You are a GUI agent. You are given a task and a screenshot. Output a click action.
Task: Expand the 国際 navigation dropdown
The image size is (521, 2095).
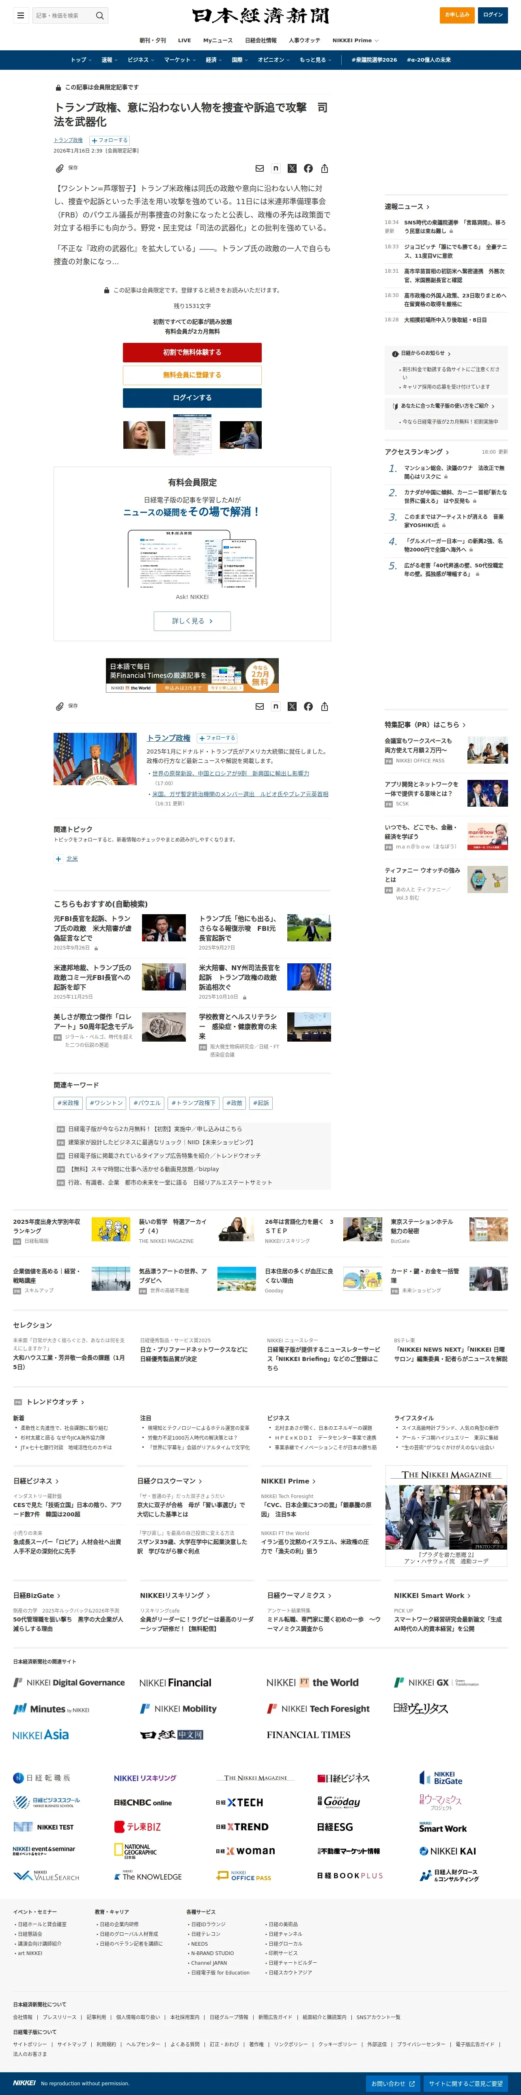(240, 59)
